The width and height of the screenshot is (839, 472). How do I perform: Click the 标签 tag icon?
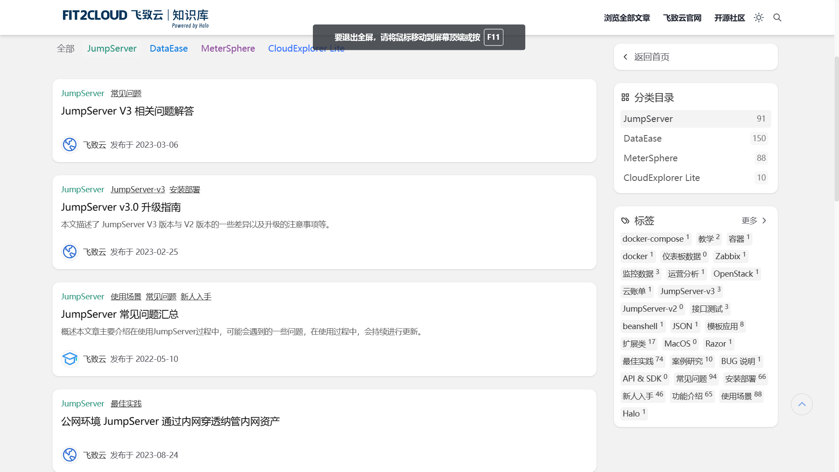(625, 221)
